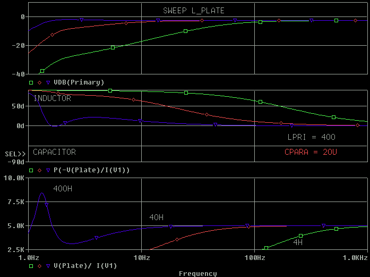Click the diamond marker in the V(Plate)/ I(V1) legend
Screen dimensions: 370x277
click(x=40, y=265)
